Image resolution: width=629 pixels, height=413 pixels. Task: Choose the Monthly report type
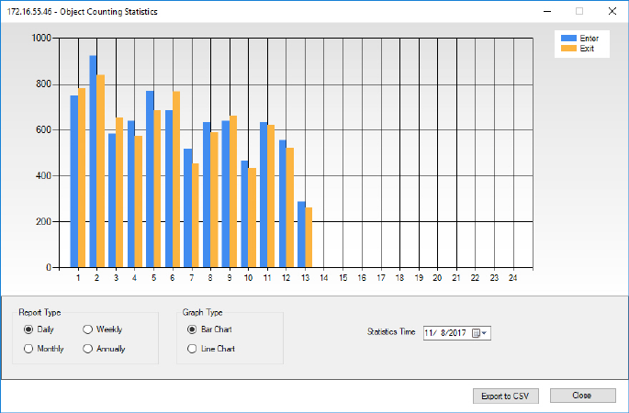(44, 349)
